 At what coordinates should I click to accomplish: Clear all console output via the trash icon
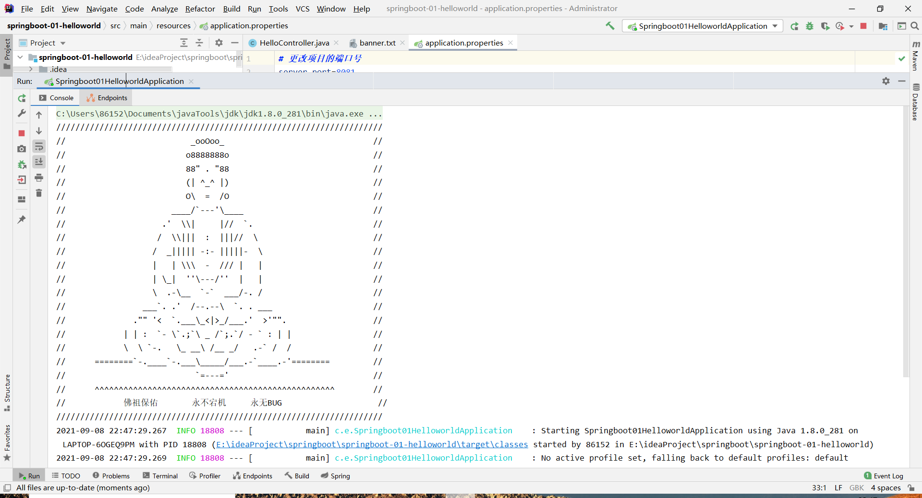pos(39,193)
